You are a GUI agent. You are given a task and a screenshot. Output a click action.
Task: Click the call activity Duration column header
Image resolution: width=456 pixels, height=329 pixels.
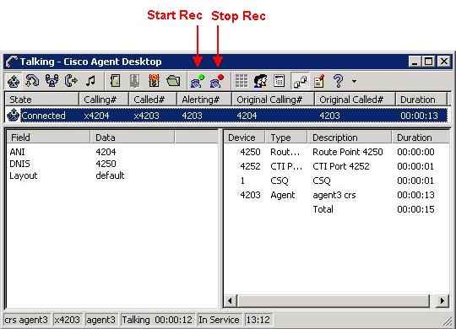pos(421,138)
